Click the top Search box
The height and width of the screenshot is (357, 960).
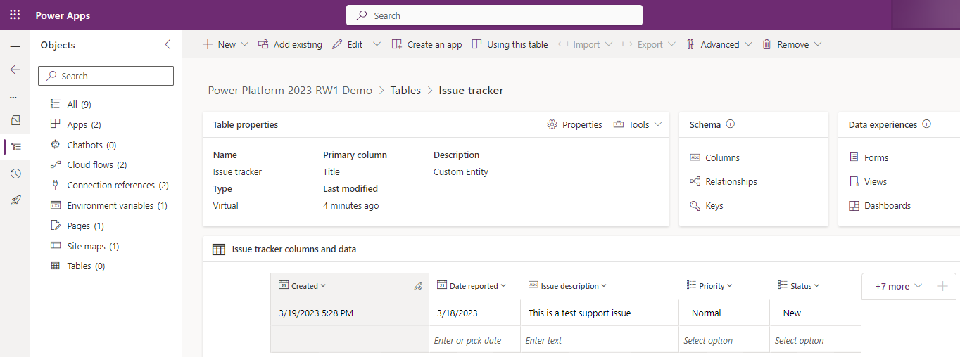pyautogui.click(x=494, y=15)
